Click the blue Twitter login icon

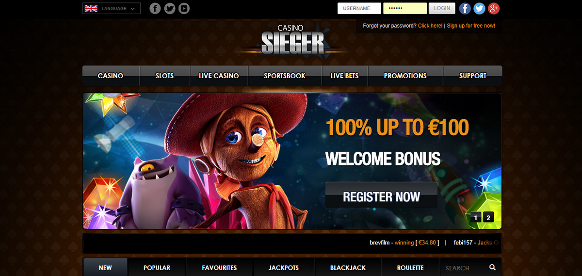pos(479,8)
